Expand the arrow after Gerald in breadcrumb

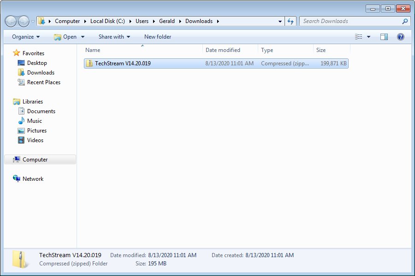pos(180,21)
